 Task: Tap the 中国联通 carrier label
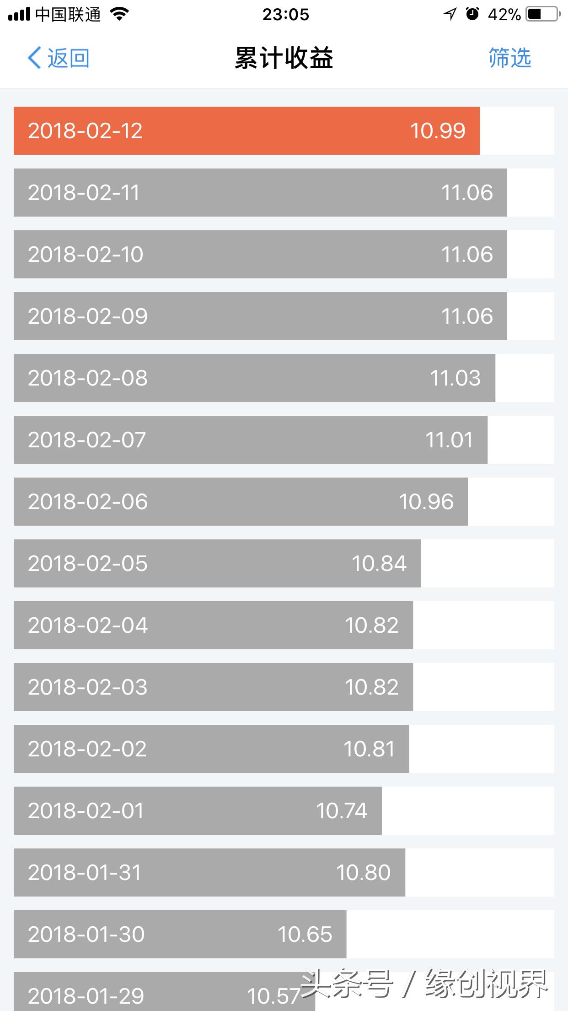[69, 15]
